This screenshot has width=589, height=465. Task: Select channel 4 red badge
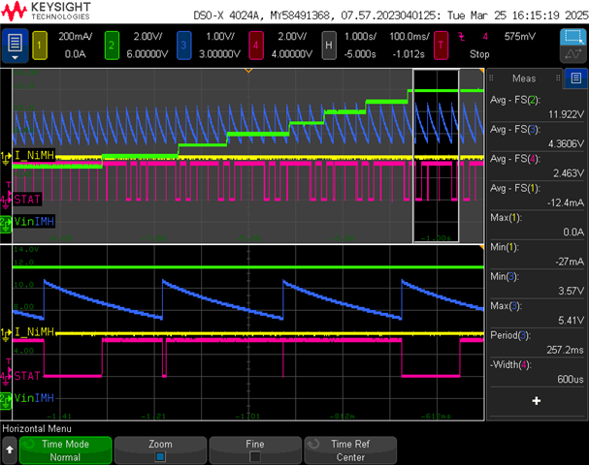(256, 46)
